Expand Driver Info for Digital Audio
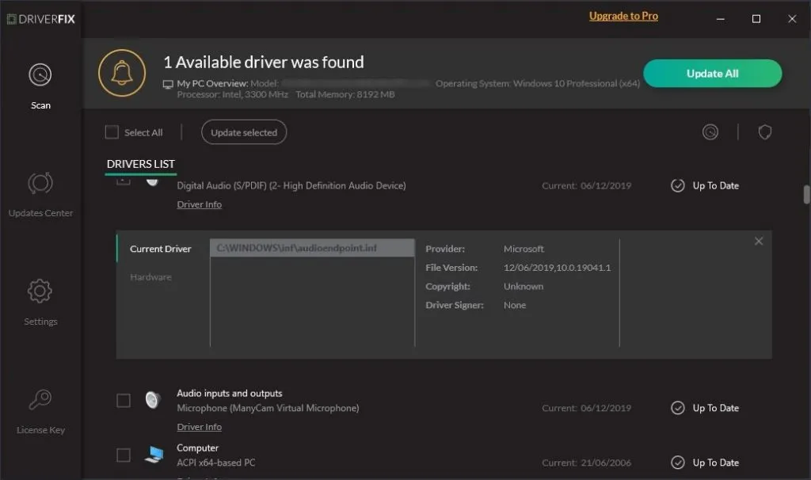This screenshot has height=480, width=811. click(199, 204)
